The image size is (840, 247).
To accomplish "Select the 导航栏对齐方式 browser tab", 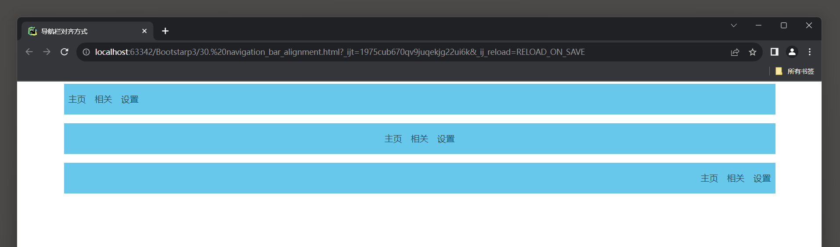I will pyautogui.click(x=87, y=31).
